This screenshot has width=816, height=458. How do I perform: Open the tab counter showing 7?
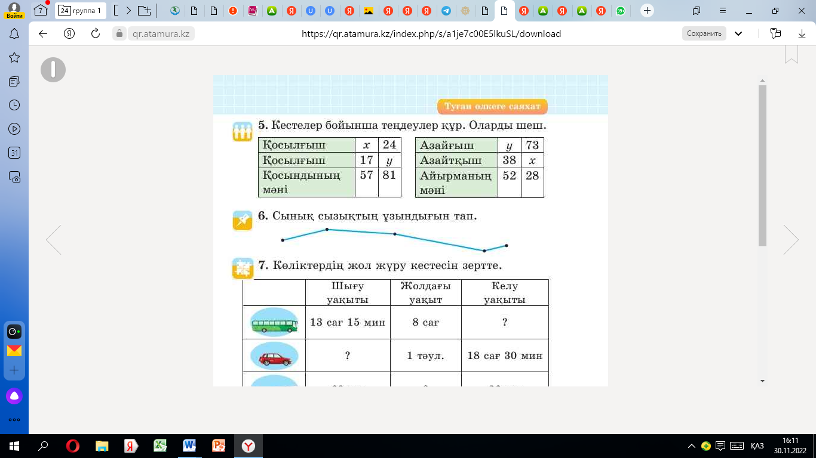tap(41, 11)
